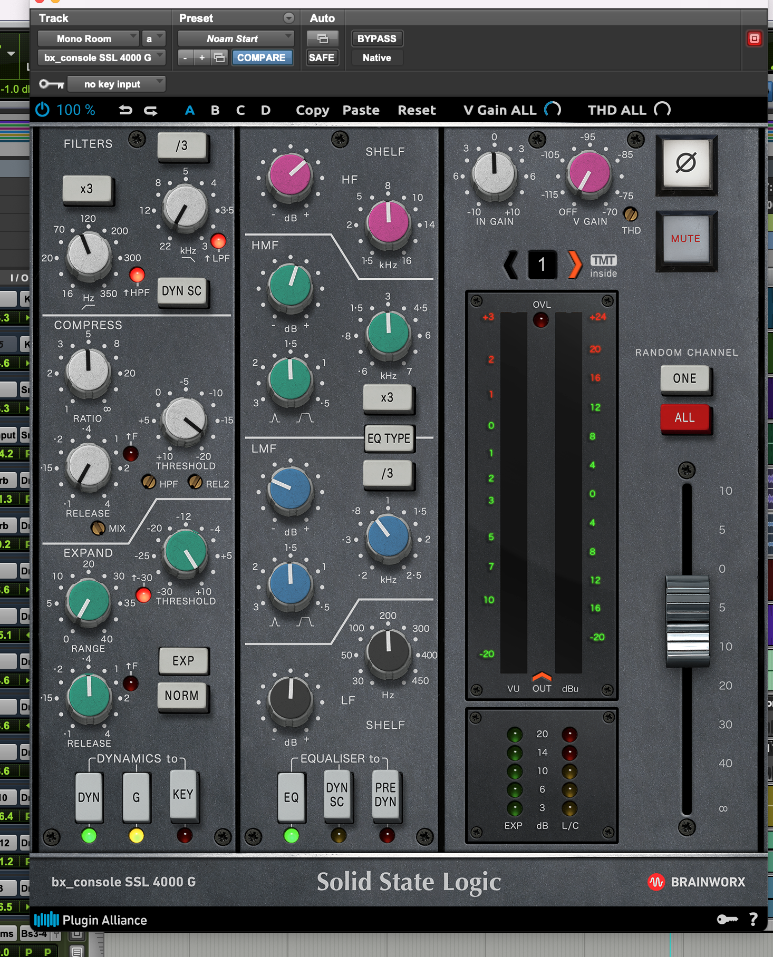Click Reset in the plugin toolbar
The width and height of the screenshot is (773, 957).
pyautogui.click(x=417, y=110)
